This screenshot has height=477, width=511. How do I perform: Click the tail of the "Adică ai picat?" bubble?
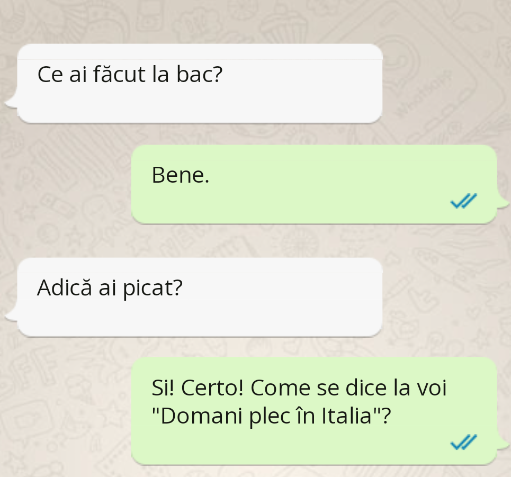click(x=11, y=314)
